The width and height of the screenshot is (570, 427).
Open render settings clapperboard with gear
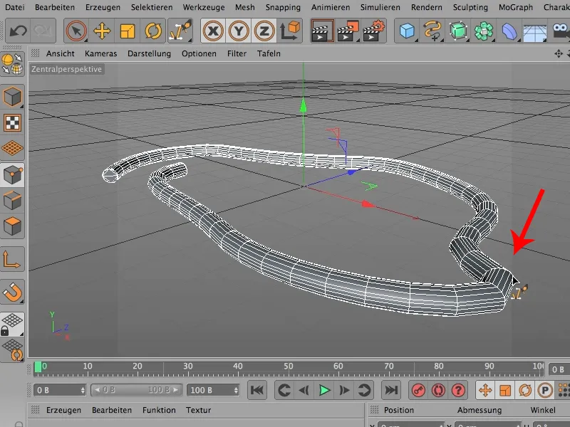[x=373, y=31]
